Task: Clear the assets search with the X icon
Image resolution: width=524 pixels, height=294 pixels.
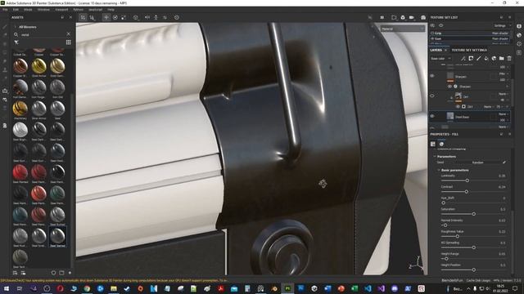Action: point(69,34)
